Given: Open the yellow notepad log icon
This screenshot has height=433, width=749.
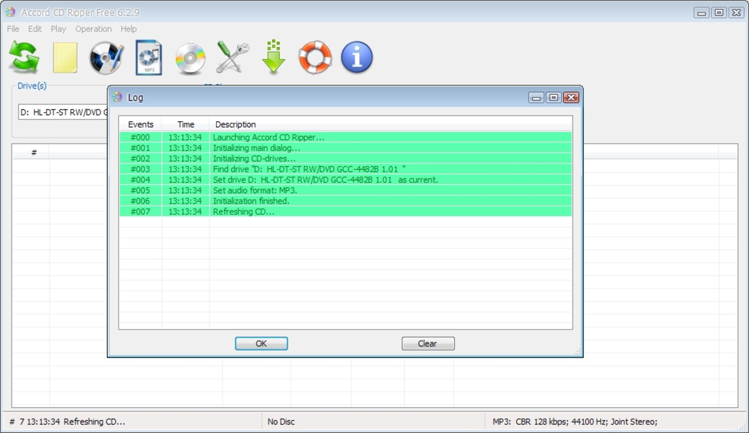Looking at the screenshot, I should click(65, 57).
